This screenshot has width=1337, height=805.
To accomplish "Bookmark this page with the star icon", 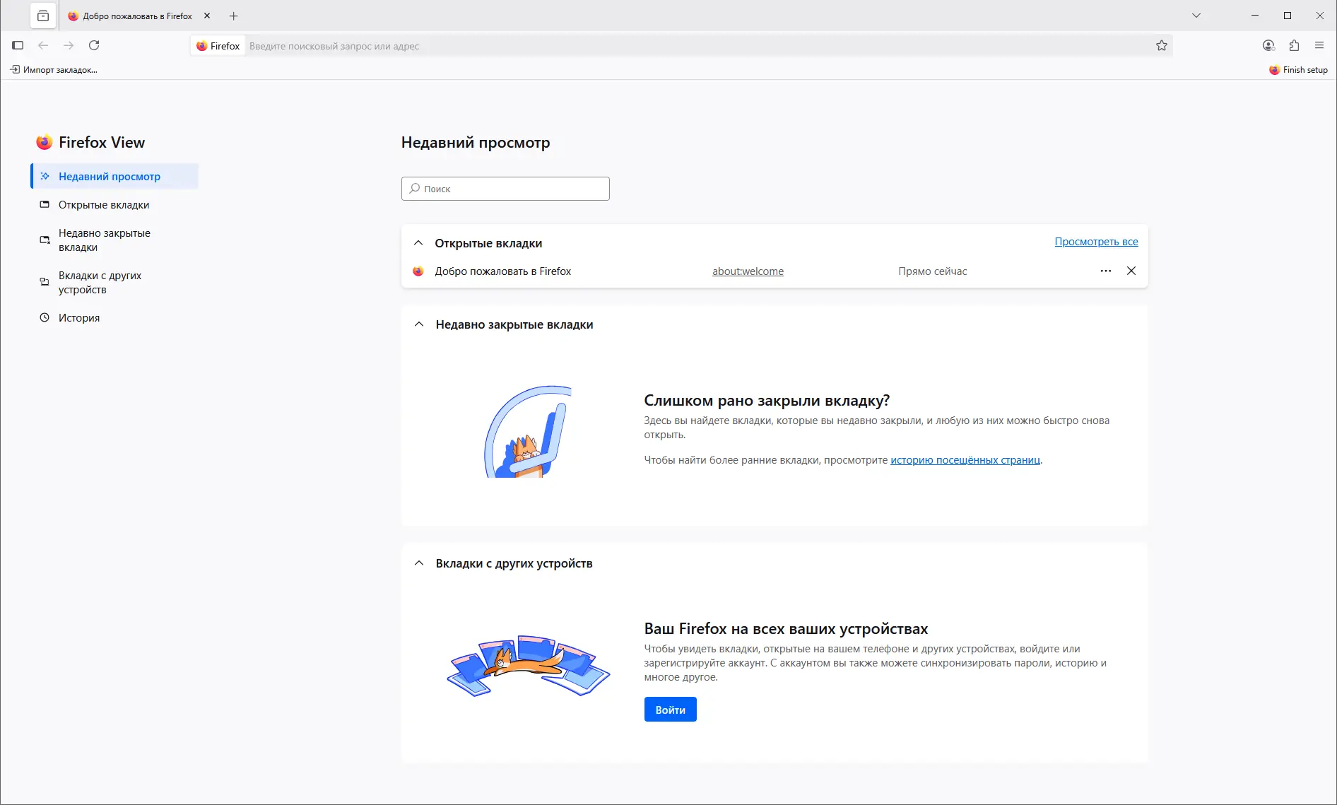I will point(1161,45).
